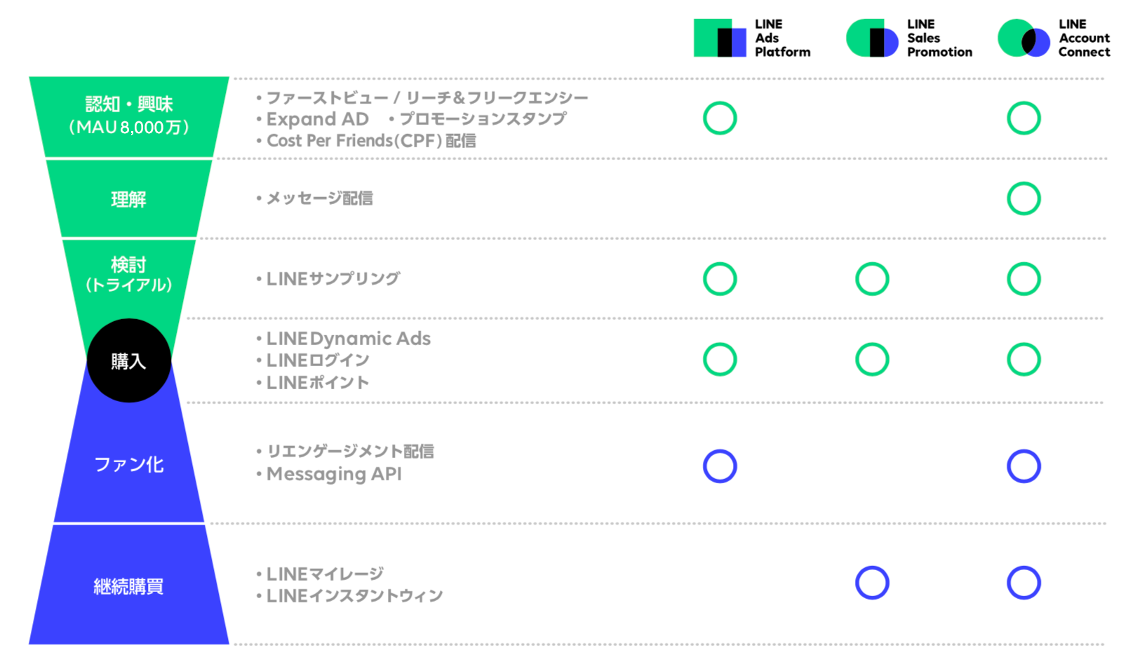Select the blue 継続購買 funnel segment
The width and height of the screenshot is (1135, 669).
[x=129, y=586]
